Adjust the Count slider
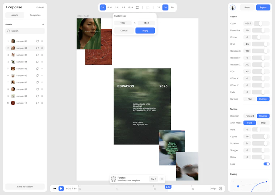Screen dimensions: 275x195 coord(262,23)
